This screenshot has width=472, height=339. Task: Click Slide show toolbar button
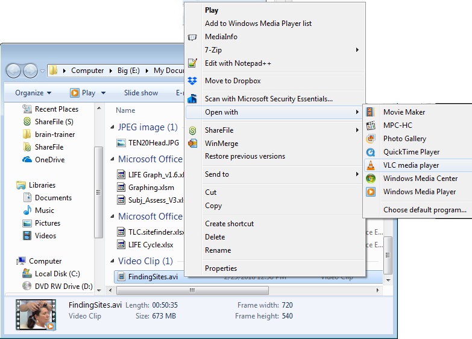click(x=141, y=93)
